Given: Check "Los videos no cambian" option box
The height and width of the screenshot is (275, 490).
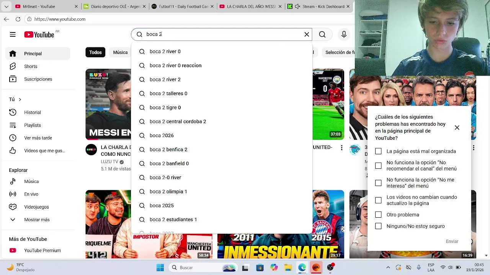Looking at the screenshot, I should [x=378, y=201].
